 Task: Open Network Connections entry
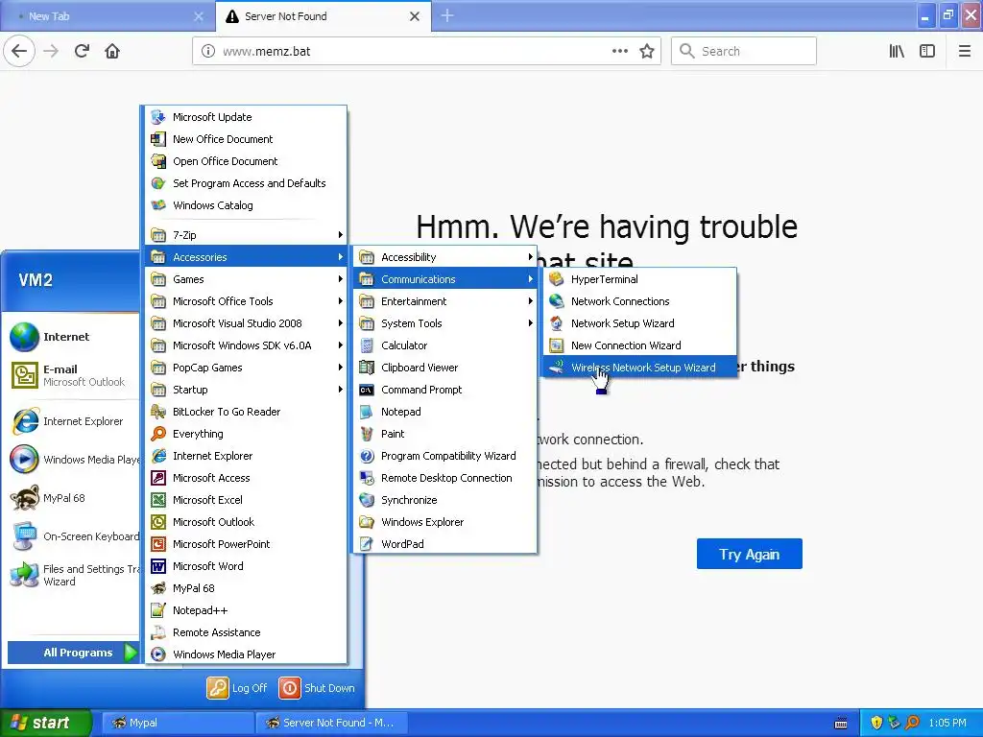click(639, 301)
